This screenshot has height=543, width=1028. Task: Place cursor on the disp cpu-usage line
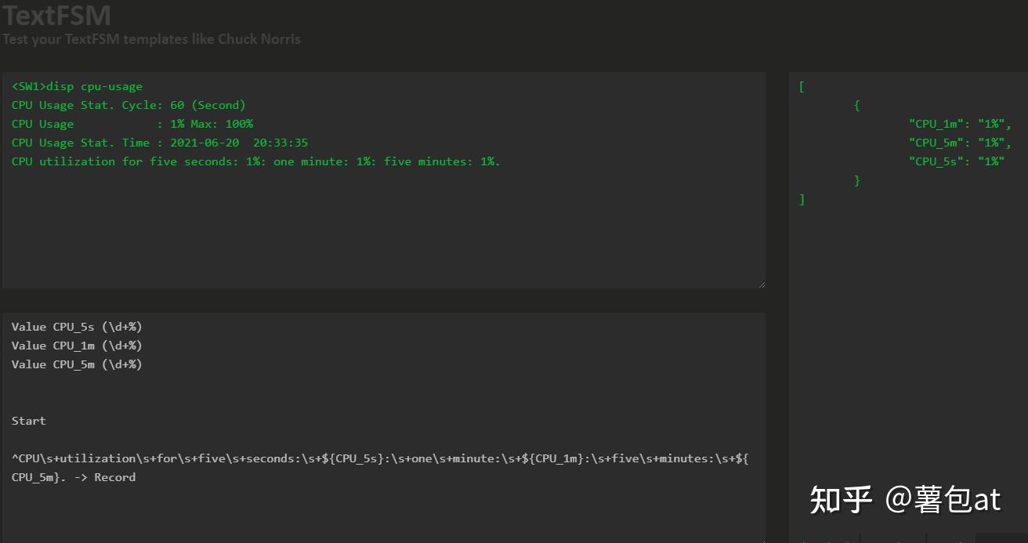point(77,86)
